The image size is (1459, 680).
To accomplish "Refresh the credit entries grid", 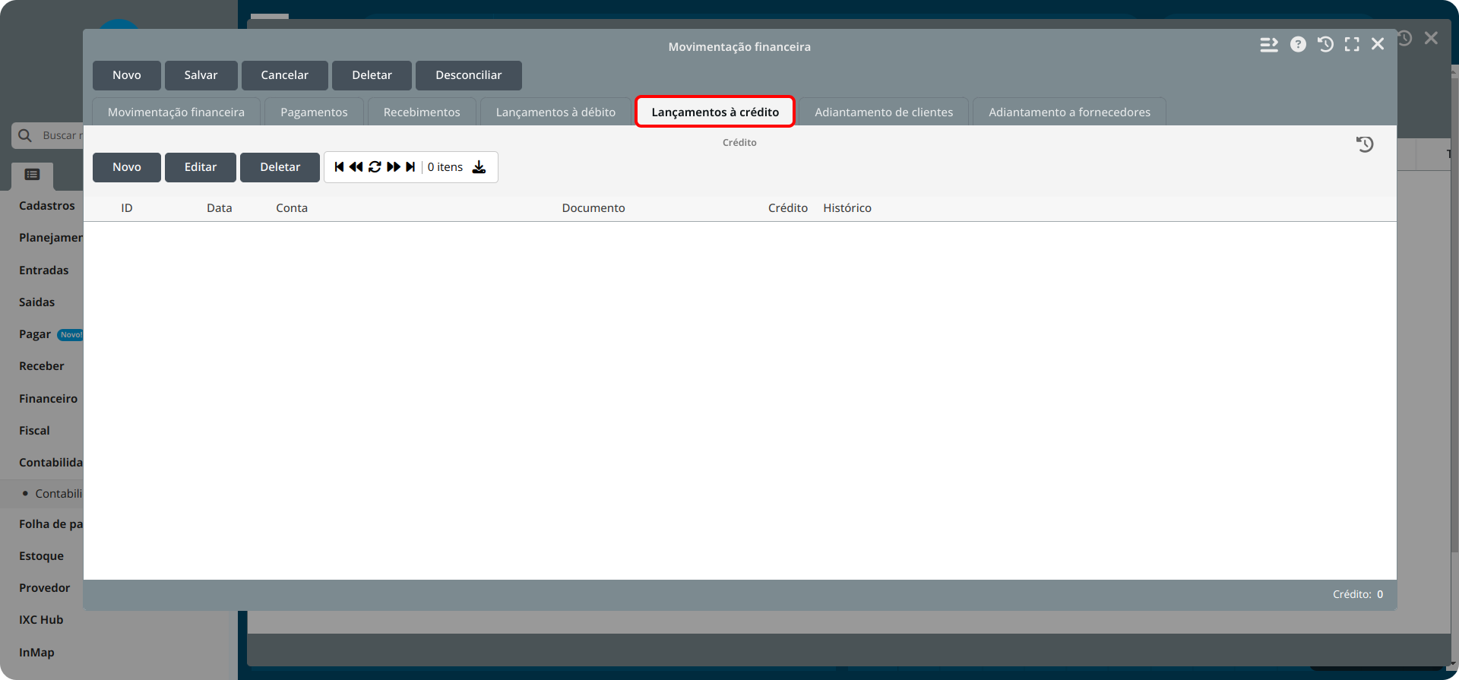I will coord(375,167).
